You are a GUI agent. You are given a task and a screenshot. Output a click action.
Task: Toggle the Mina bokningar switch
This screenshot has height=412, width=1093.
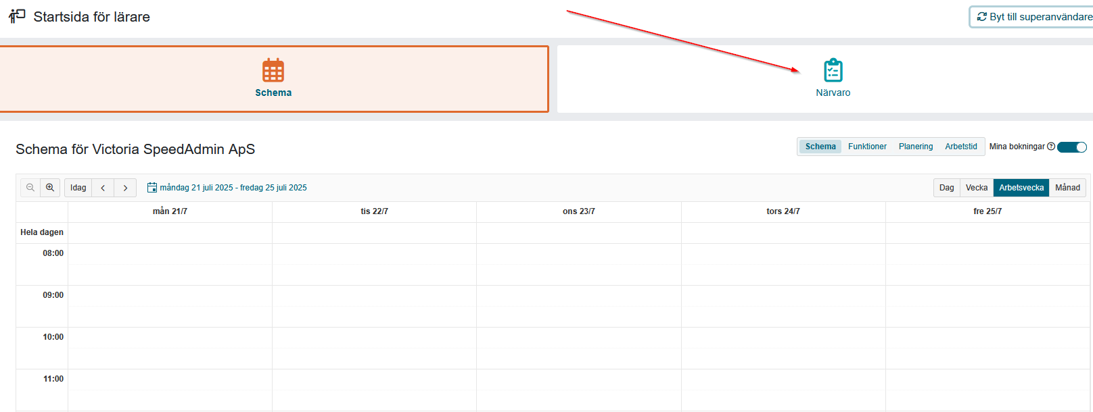1072,147
